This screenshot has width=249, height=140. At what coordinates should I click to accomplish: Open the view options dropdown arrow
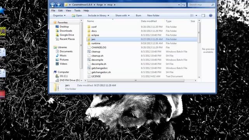tap(196, 16)
